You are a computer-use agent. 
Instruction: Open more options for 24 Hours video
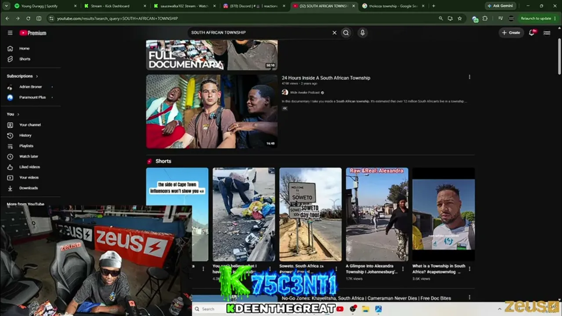pos(469,77)
